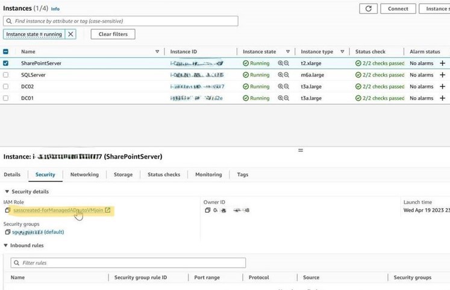The image size is (450, 290).
Task: Click the Connect button
Action: [x=398, y=8]
